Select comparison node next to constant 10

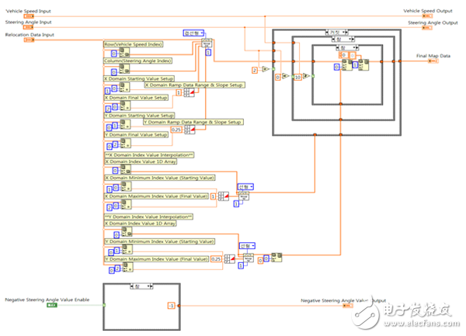(x=306, y=77)
